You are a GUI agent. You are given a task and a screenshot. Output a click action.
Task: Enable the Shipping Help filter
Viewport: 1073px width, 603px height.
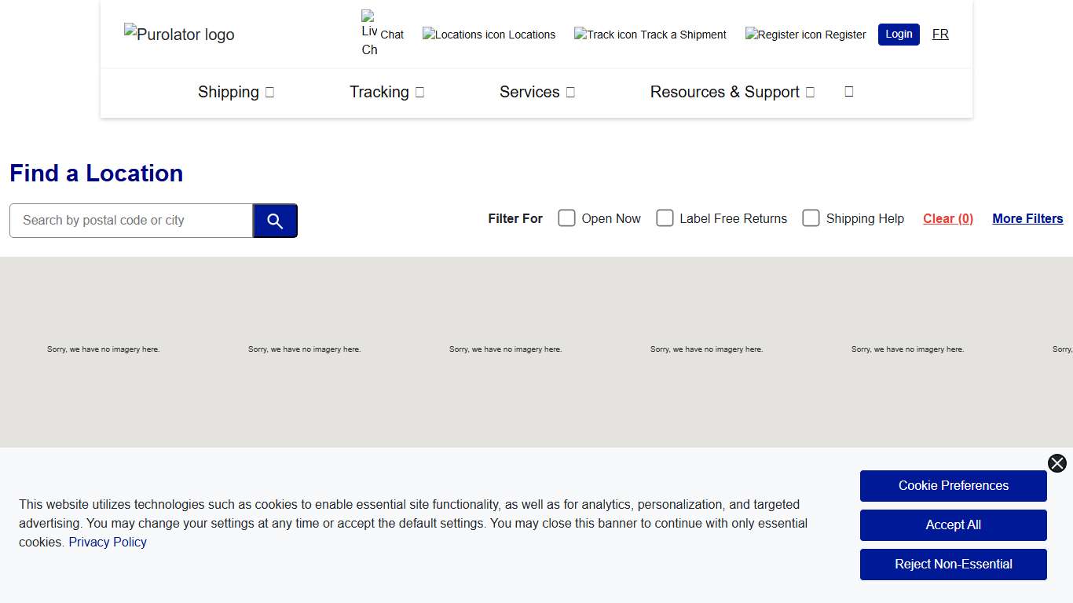[x=811, y=217]
